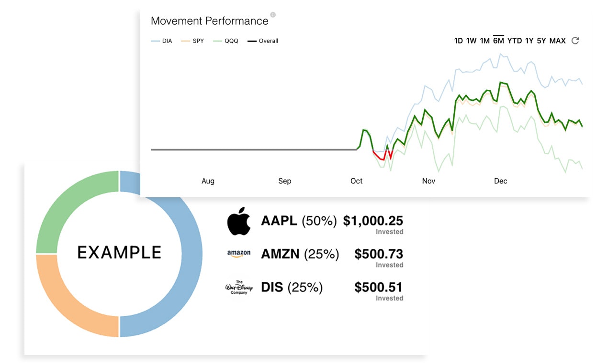Toggle the Overall legend series
608x363 pixels.
point(263,41)
